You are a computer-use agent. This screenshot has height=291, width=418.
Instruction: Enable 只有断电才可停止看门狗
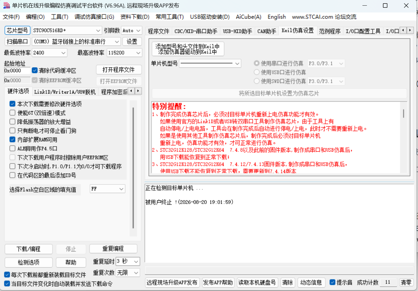[x=12, y=130]
